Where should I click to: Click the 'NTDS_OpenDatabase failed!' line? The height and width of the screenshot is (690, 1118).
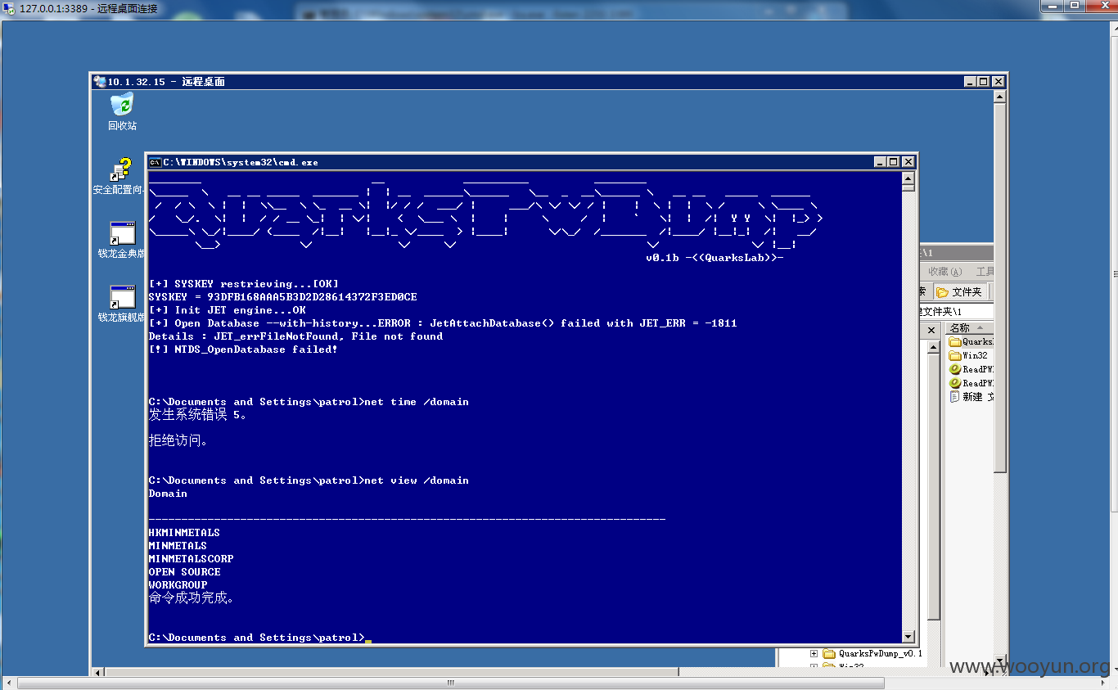pos(243,350)
